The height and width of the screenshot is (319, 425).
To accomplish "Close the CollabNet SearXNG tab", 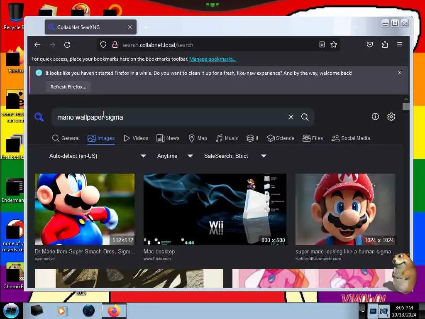I will tap(130, 27).
